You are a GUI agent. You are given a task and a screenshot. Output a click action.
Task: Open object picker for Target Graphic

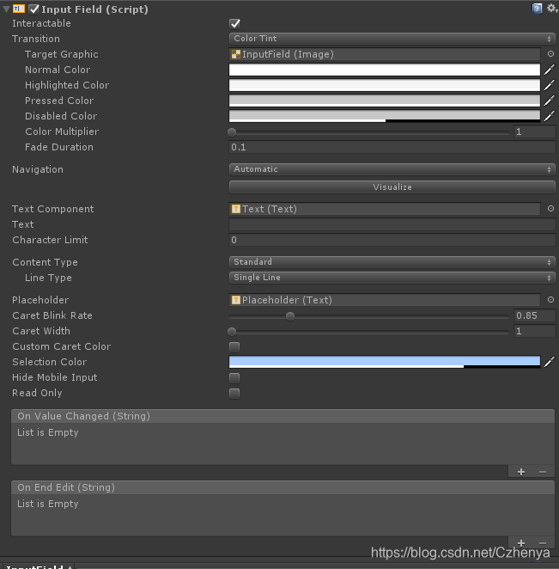[550, 54]
